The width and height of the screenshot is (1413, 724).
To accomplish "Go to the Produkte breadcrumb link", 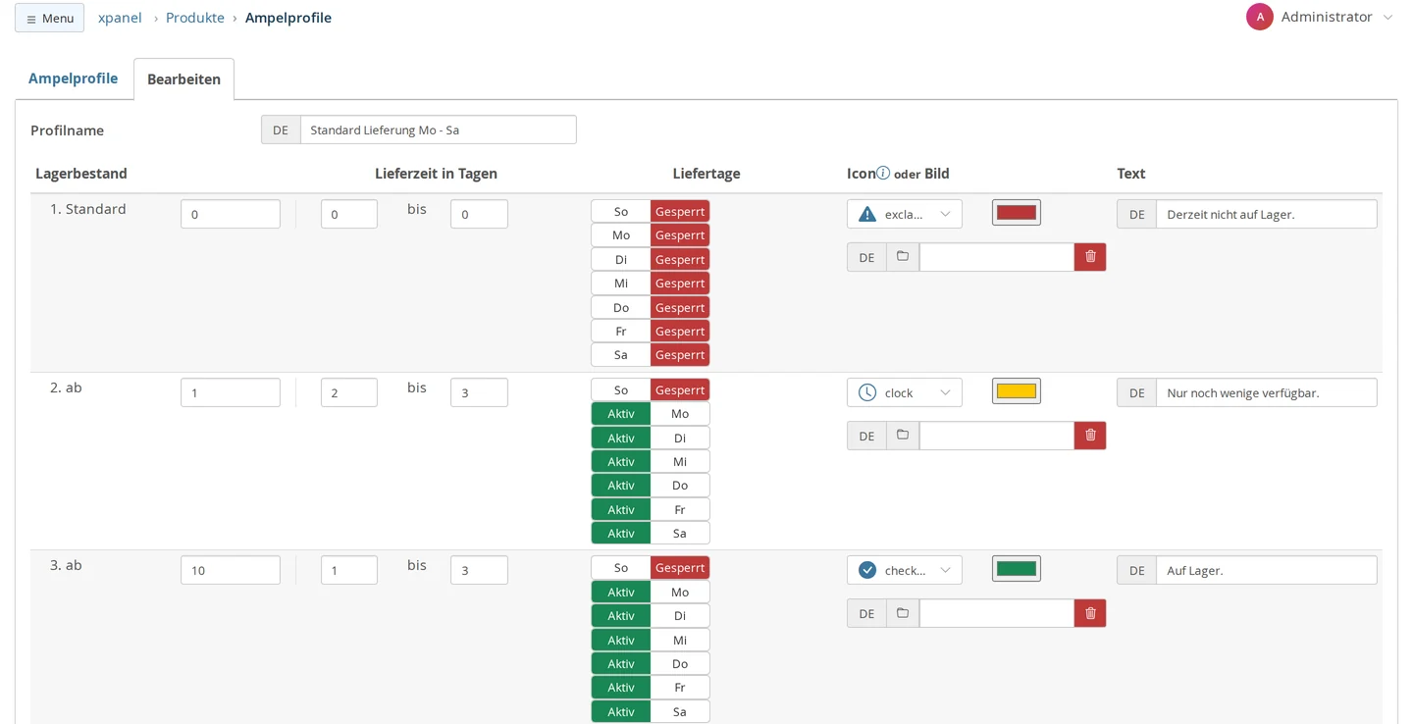I will (x=195, y=18).
